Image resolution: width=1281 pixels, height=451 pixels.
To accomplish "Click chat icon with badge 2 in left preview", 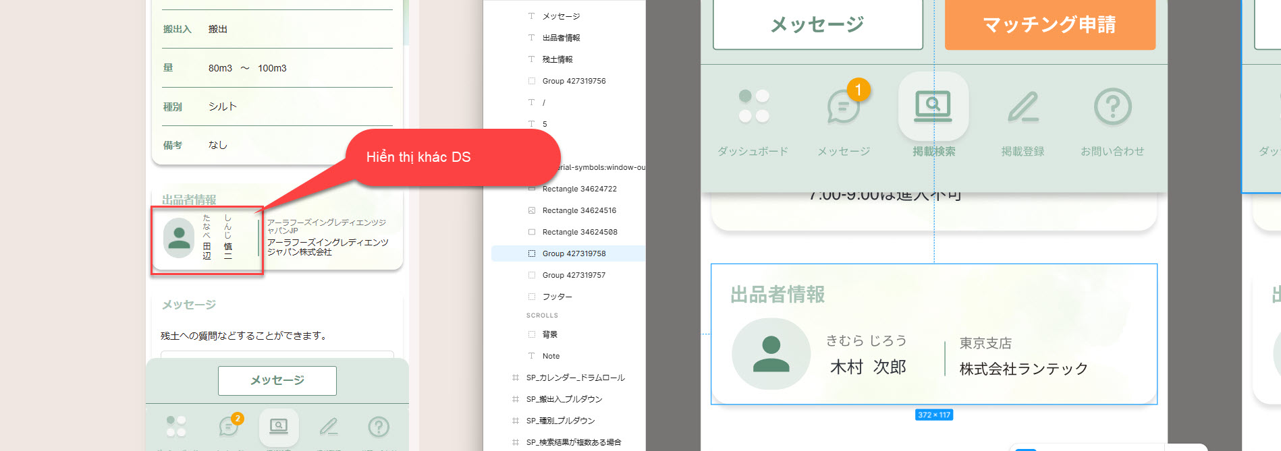I will click(229, 426).
